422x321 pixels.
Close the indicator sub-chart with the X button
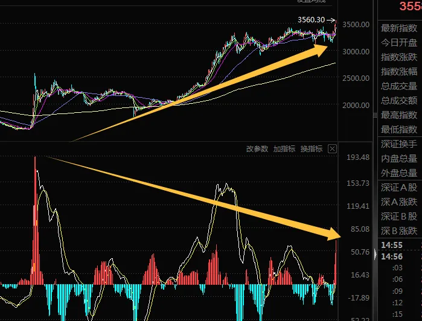[332, 149]
